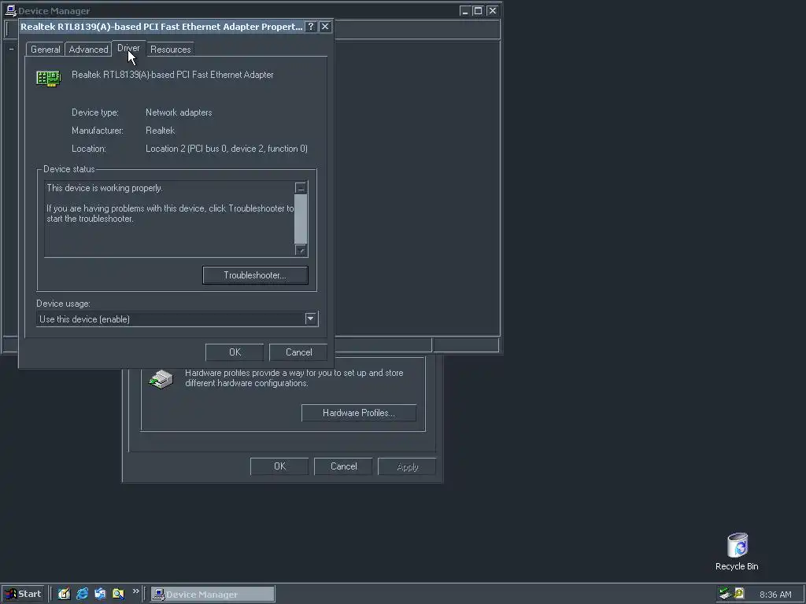Click the Hardware Profiles button

click(x=359, y=413)
